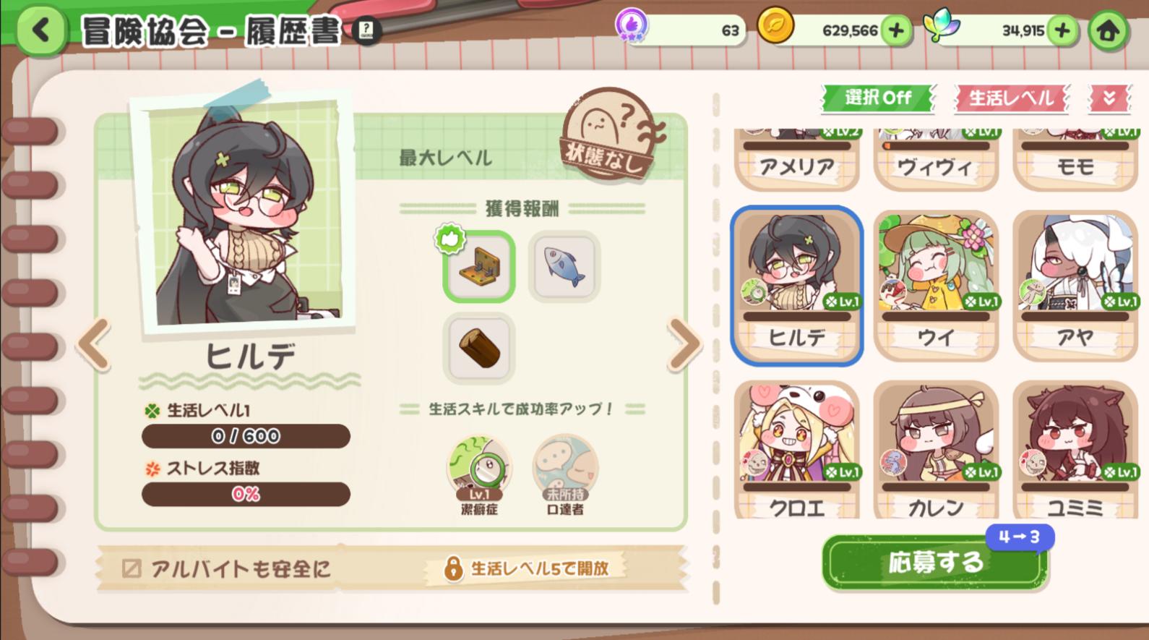Select the wood log reward icon
The width and height of the screenshot is (1149, 640).
[478, 349]
